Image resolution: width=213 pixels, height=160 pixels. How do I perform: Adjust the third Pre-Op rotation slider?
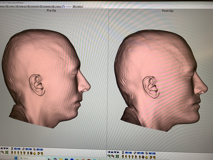point(40,149)
